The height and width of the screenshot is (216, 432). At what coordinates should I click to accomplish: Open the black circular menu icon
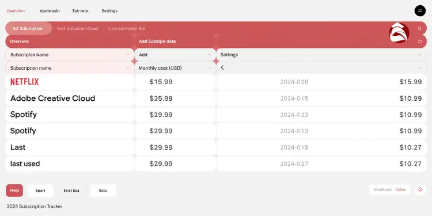click(x=420, y=11)
